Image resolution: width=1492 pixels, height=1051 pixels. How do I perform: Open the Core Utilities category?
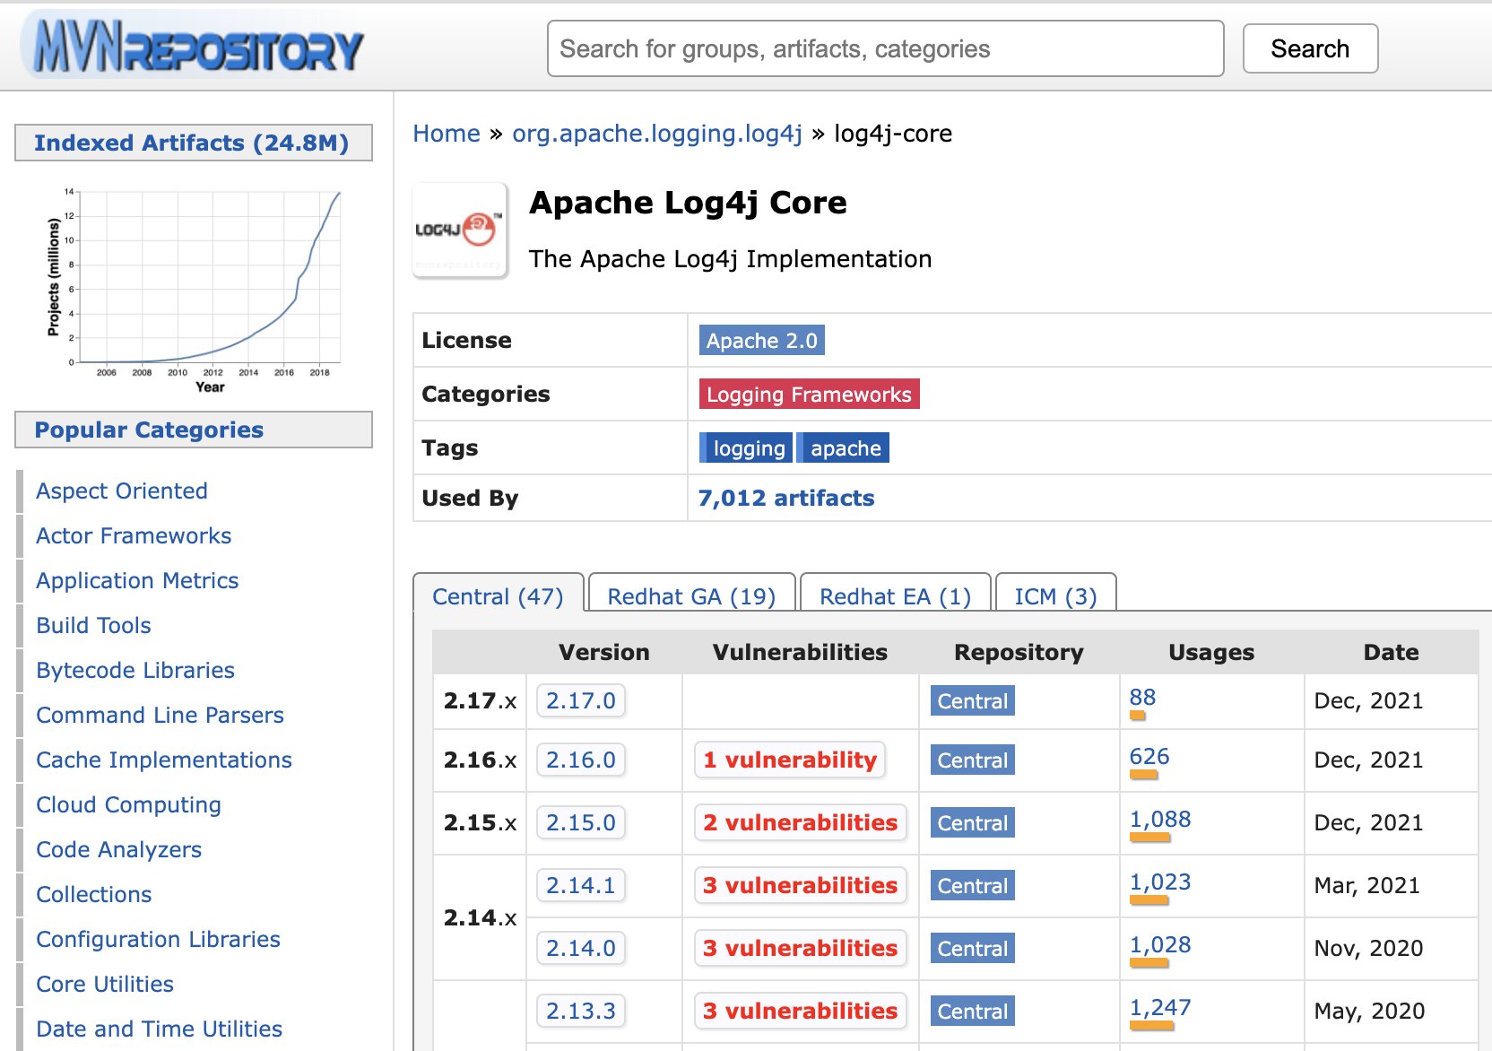pyautogui.click(x=105, y=985)
